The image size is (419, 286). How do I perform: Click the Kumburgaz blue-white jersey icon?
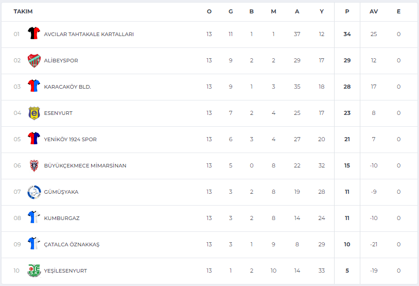pyautogui.click(x=34, y=217)
